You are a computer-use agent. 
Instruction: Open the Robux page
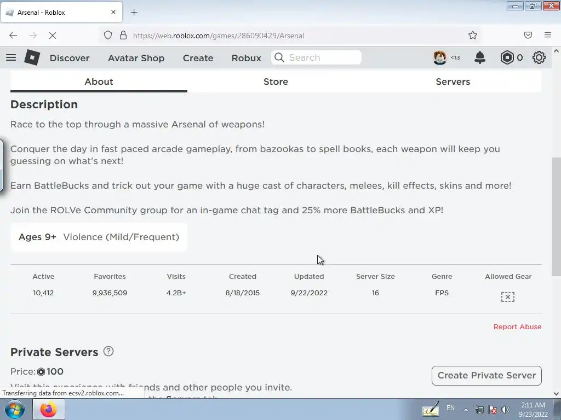(246, 58)
